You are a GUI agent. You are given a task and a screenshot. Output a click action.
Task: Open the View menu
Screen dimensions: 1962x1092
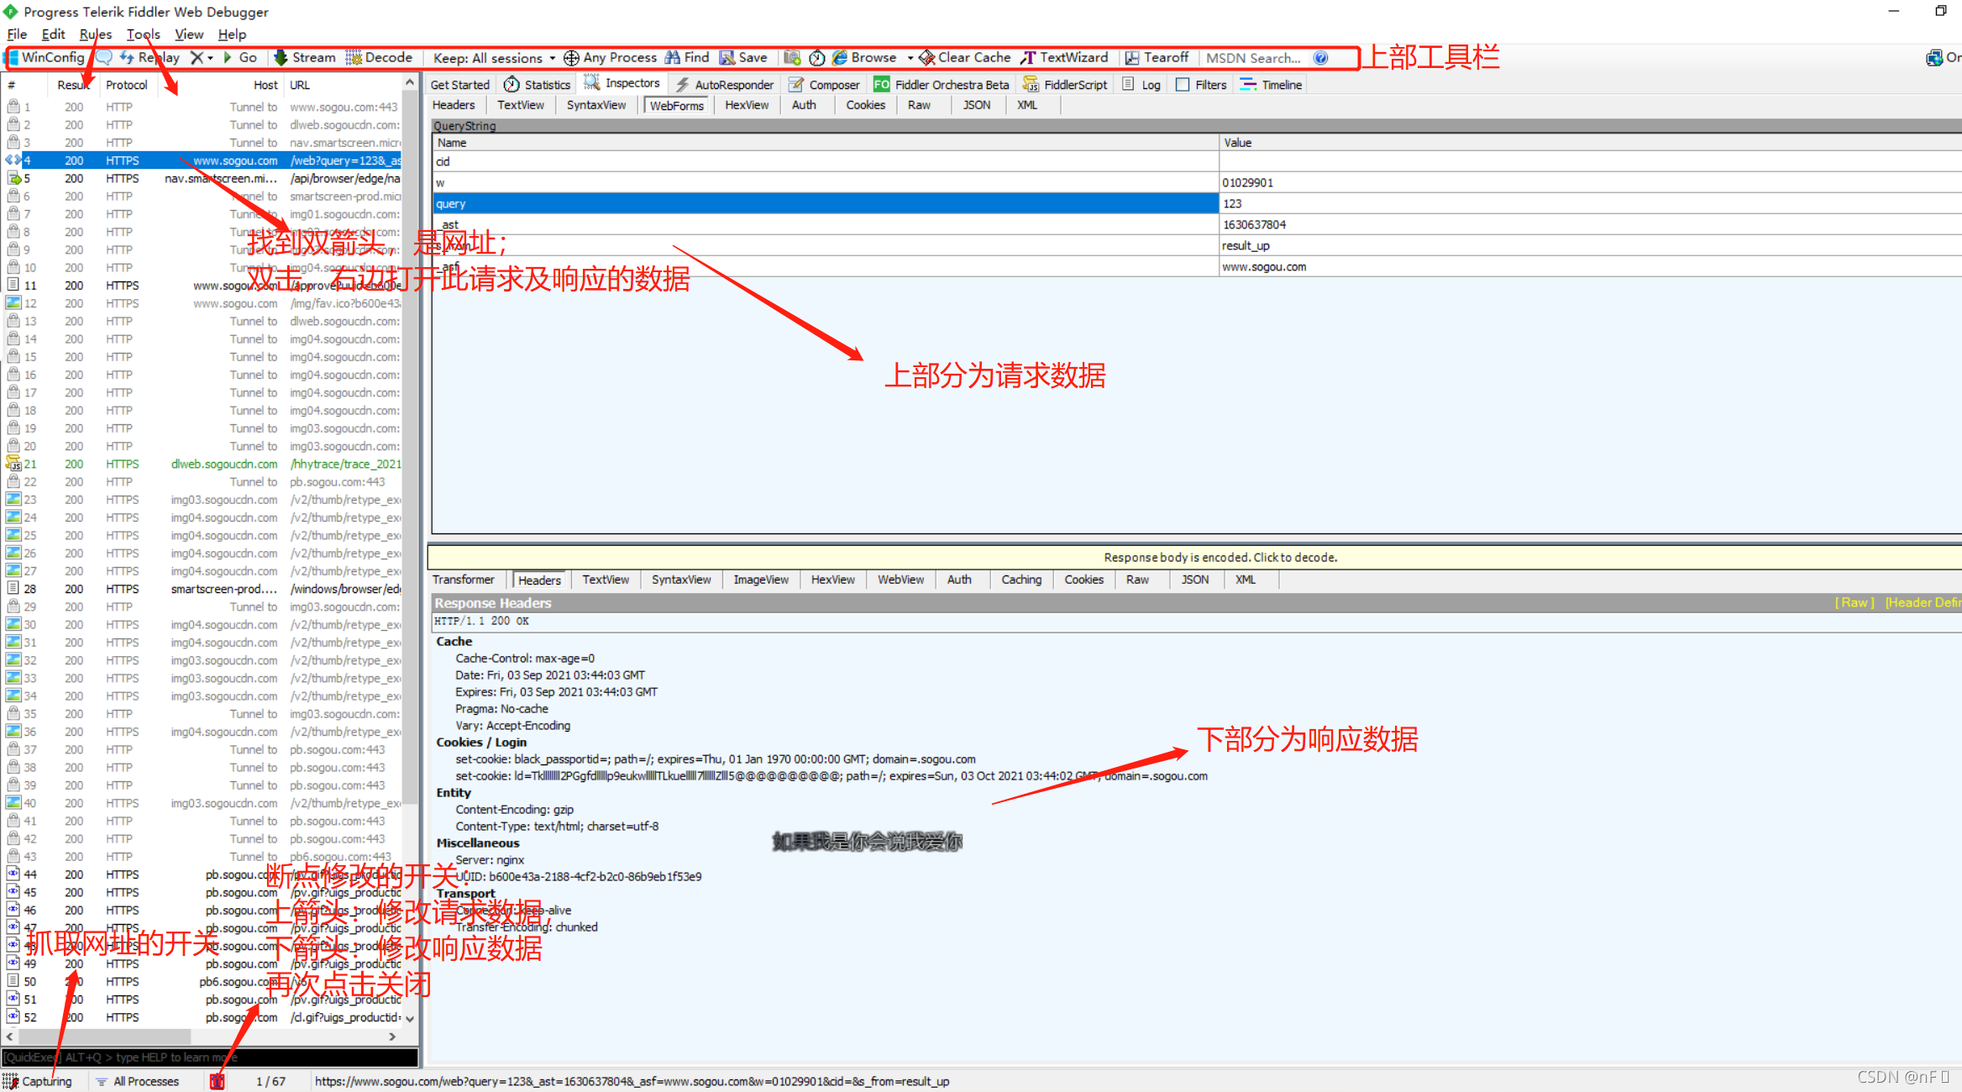[189, 34]
